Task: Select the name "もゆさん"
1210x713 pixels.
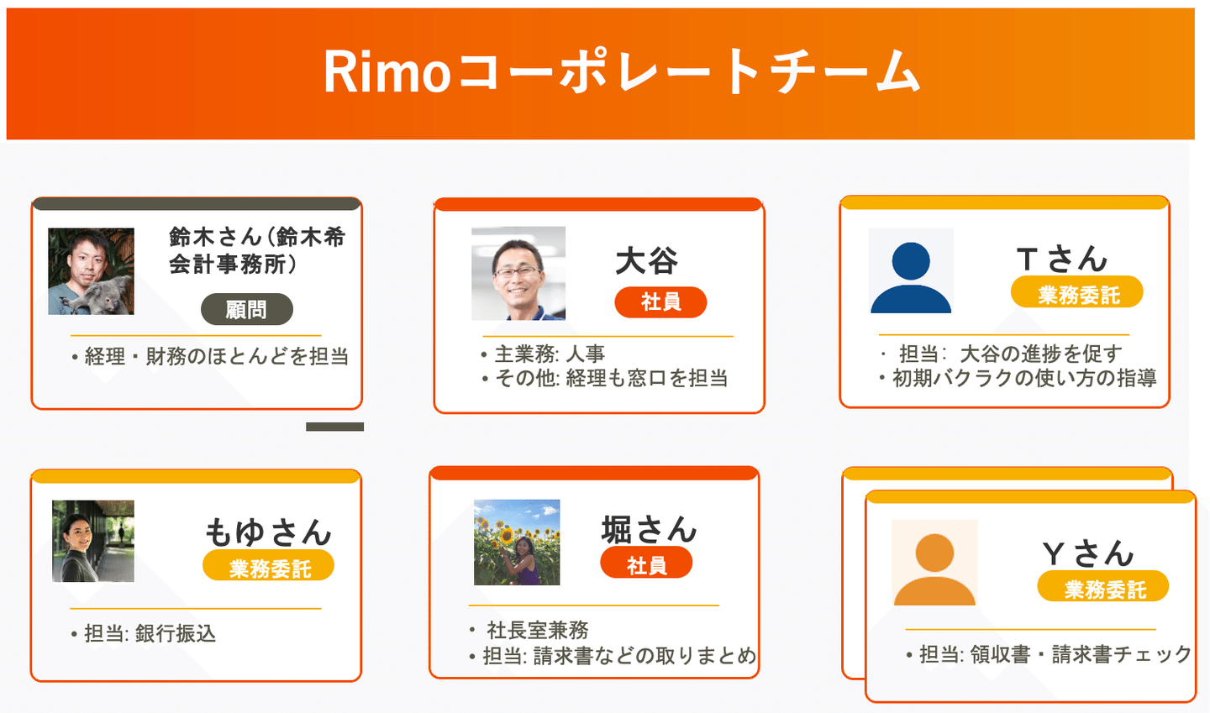Action: tap(269, 532)
